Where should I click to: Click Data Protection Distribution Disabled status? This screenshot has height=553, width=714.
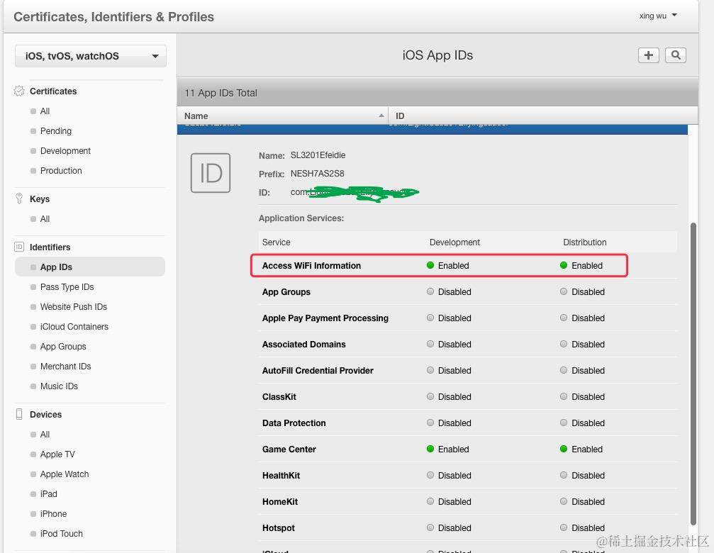pos(582,423)
